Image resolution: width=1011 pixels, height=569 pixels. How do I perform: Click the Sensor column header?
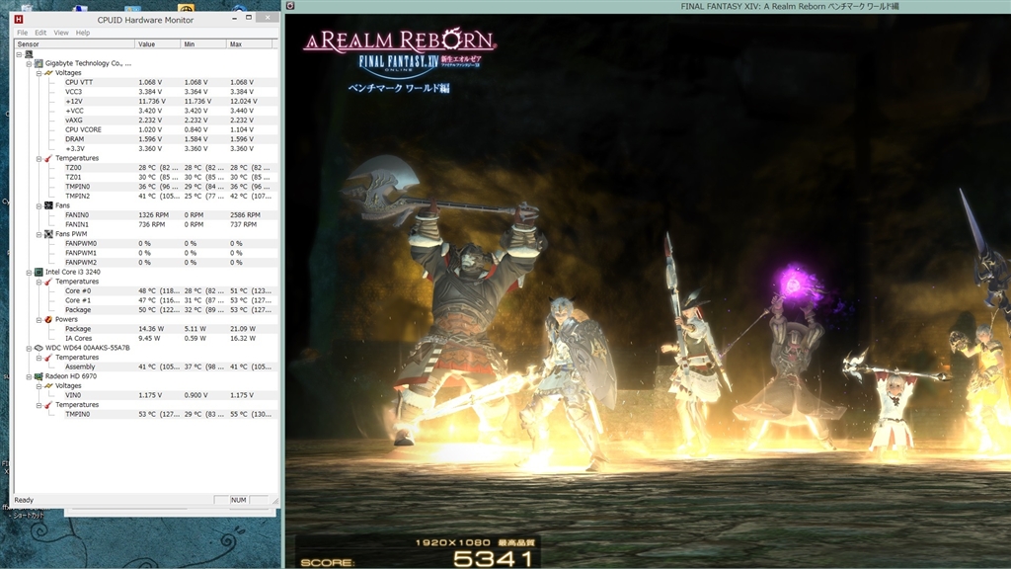tap(75, 43)
